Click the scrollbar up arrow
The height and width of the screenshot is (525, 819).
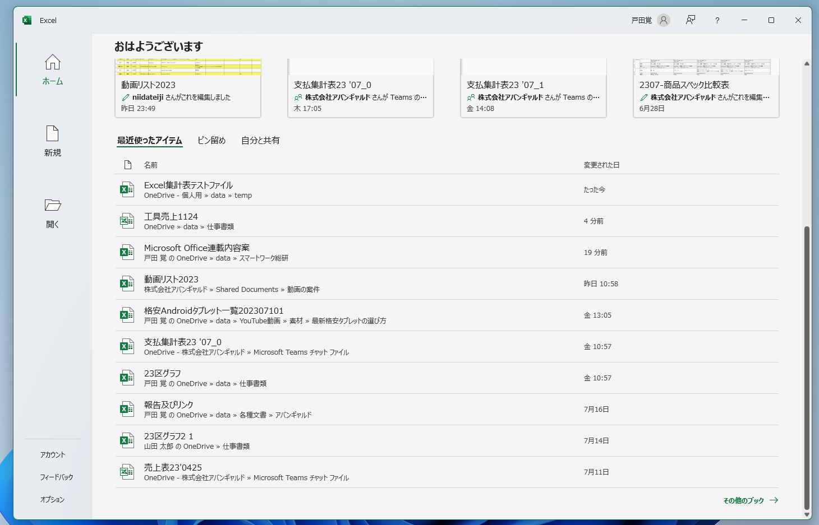click(807, 63)
